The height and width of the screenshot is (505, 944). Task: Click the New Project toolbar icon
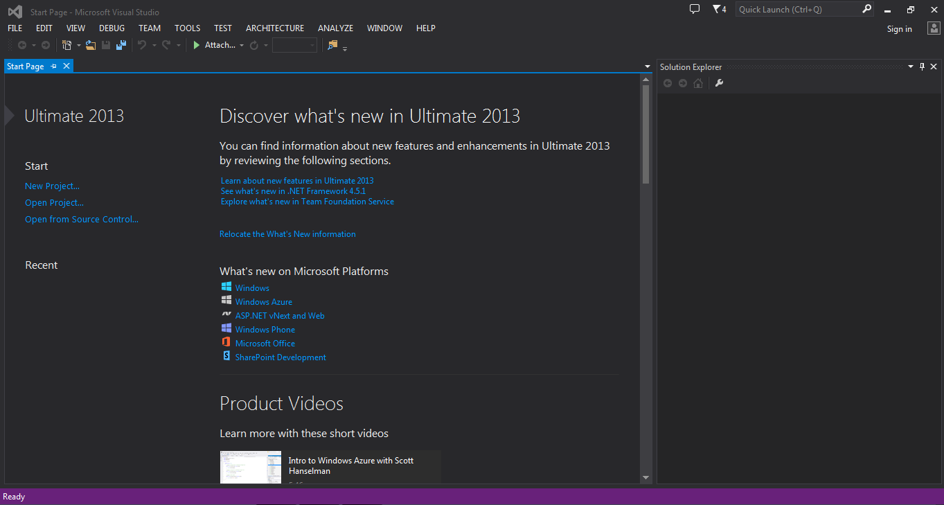[x=66, y=45]
